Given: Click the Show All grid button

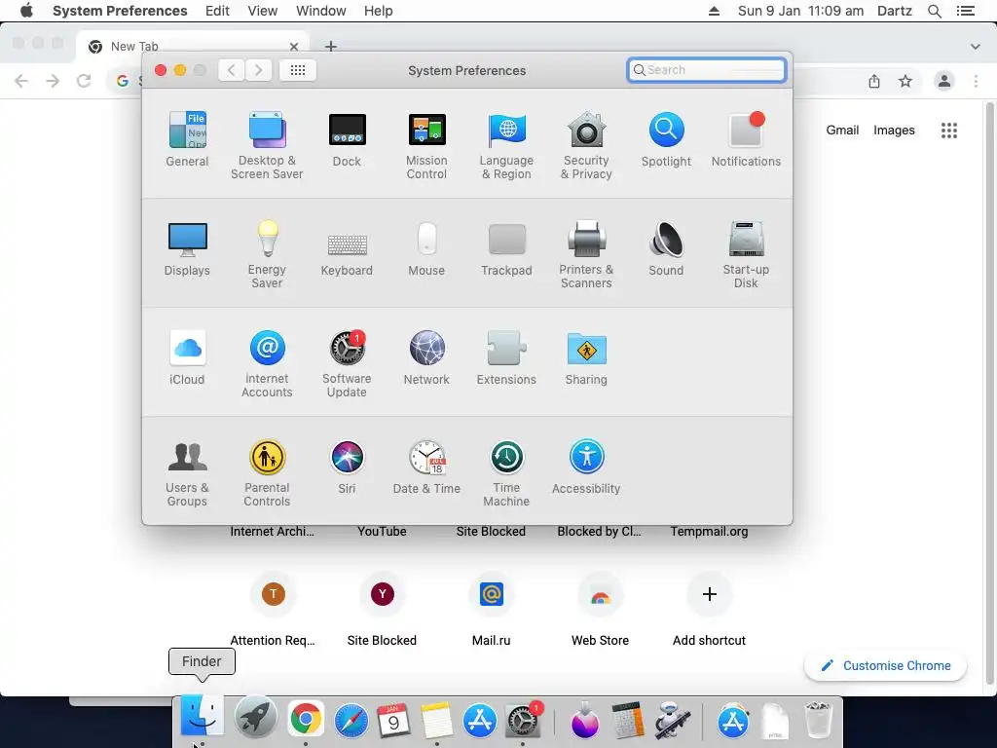Looking at the screenshot, I should tap(298, 70).
